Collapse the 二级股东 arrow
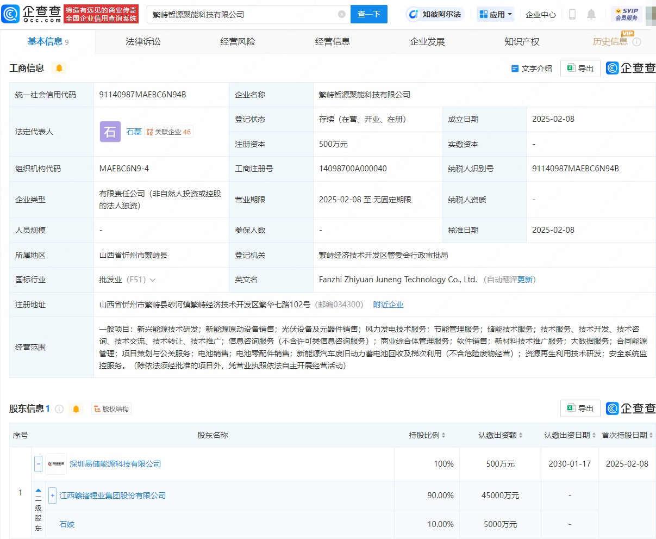 pos(38,491)
